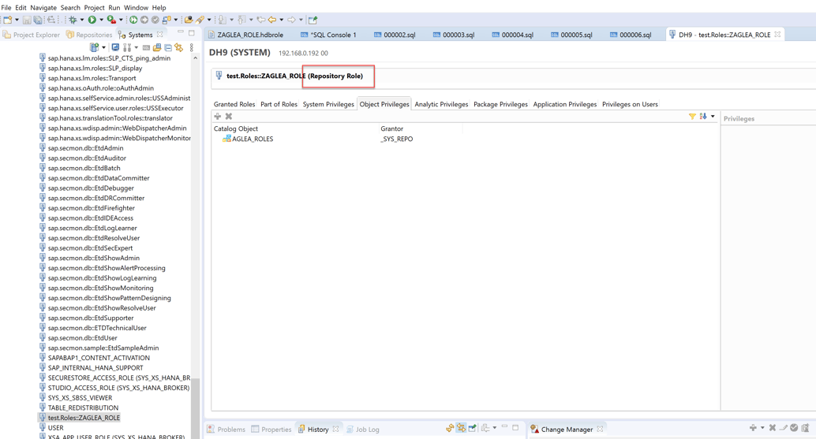The image size is (816, 439).
Task: Click the green Run icon
Action: tap(92, 20)
